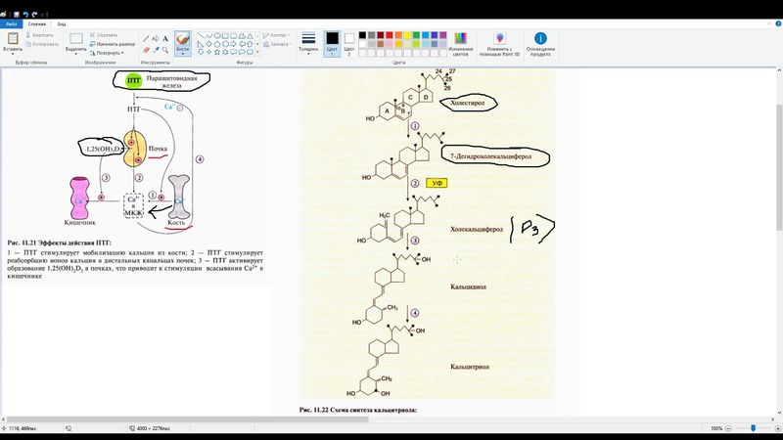Select the Eraser tool
This screenshot has width=783, height=440.
(146, 49)
